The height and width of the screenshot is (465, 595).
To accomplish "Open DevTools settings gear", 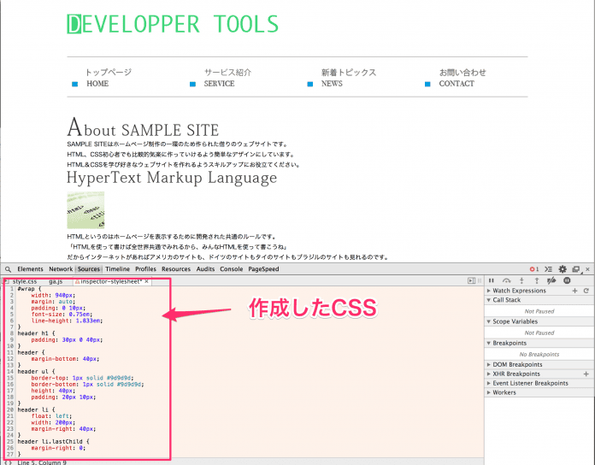I will (x=563, y=269).
